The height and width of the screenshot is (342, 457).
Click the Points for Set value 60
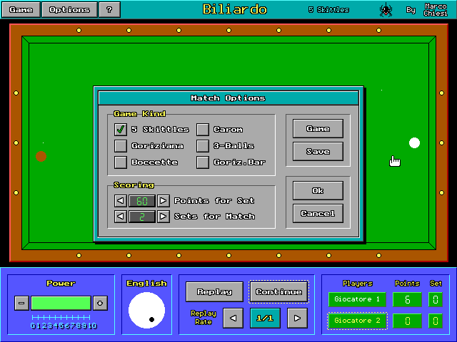click(x=142, y=201)
